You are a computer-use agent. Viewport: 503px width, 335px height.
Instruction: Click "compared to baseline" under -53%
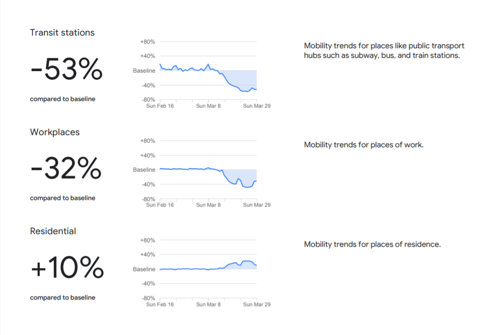[62, 99]
